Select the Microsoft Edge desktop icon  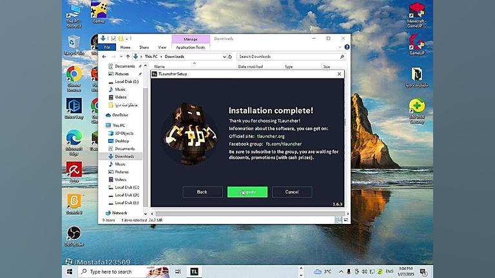pos(74,142)
